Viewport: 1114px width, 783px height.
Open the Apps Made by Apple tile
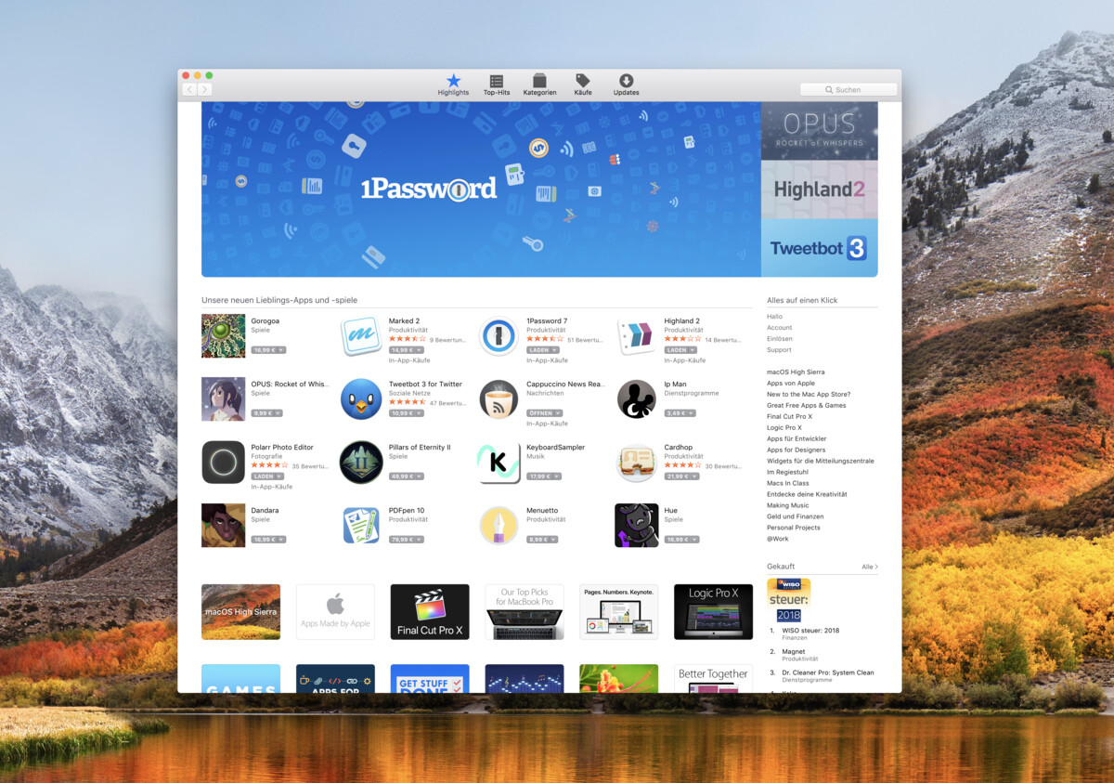click(335, 611)
